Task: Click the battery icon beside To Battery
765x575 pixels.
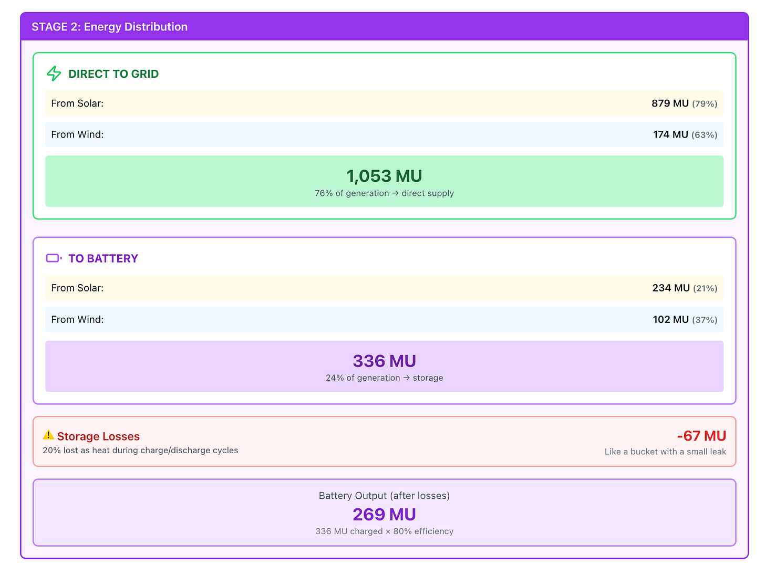Action: point(54,258)
